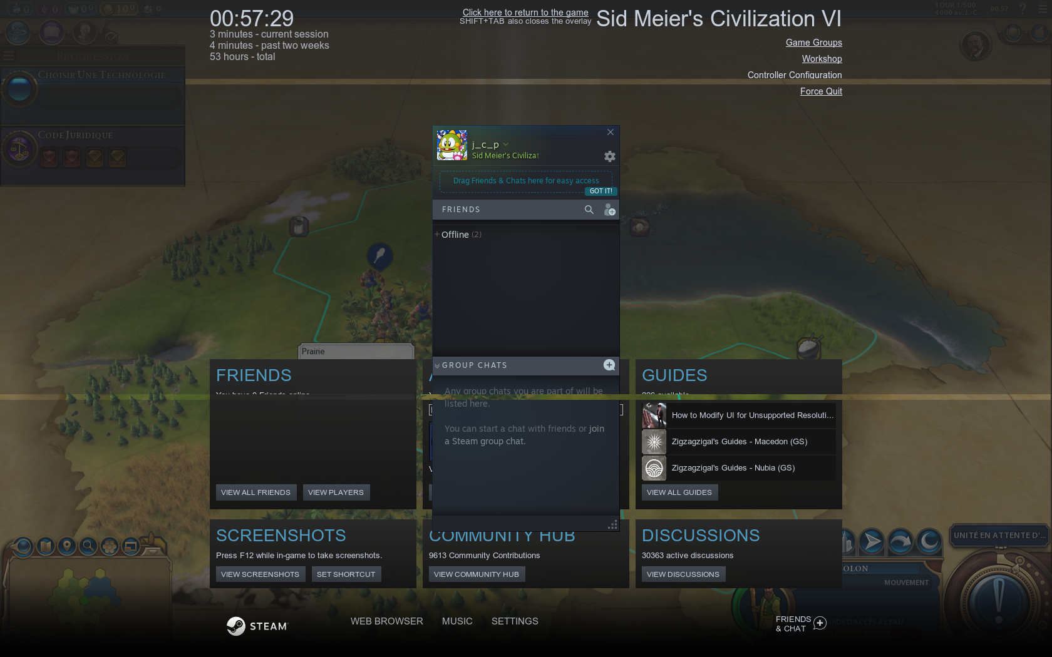Click the culture civics icon top-left
Image resolution: width=1052 pixels, height=657 pixels.
[x=51, y=32]
